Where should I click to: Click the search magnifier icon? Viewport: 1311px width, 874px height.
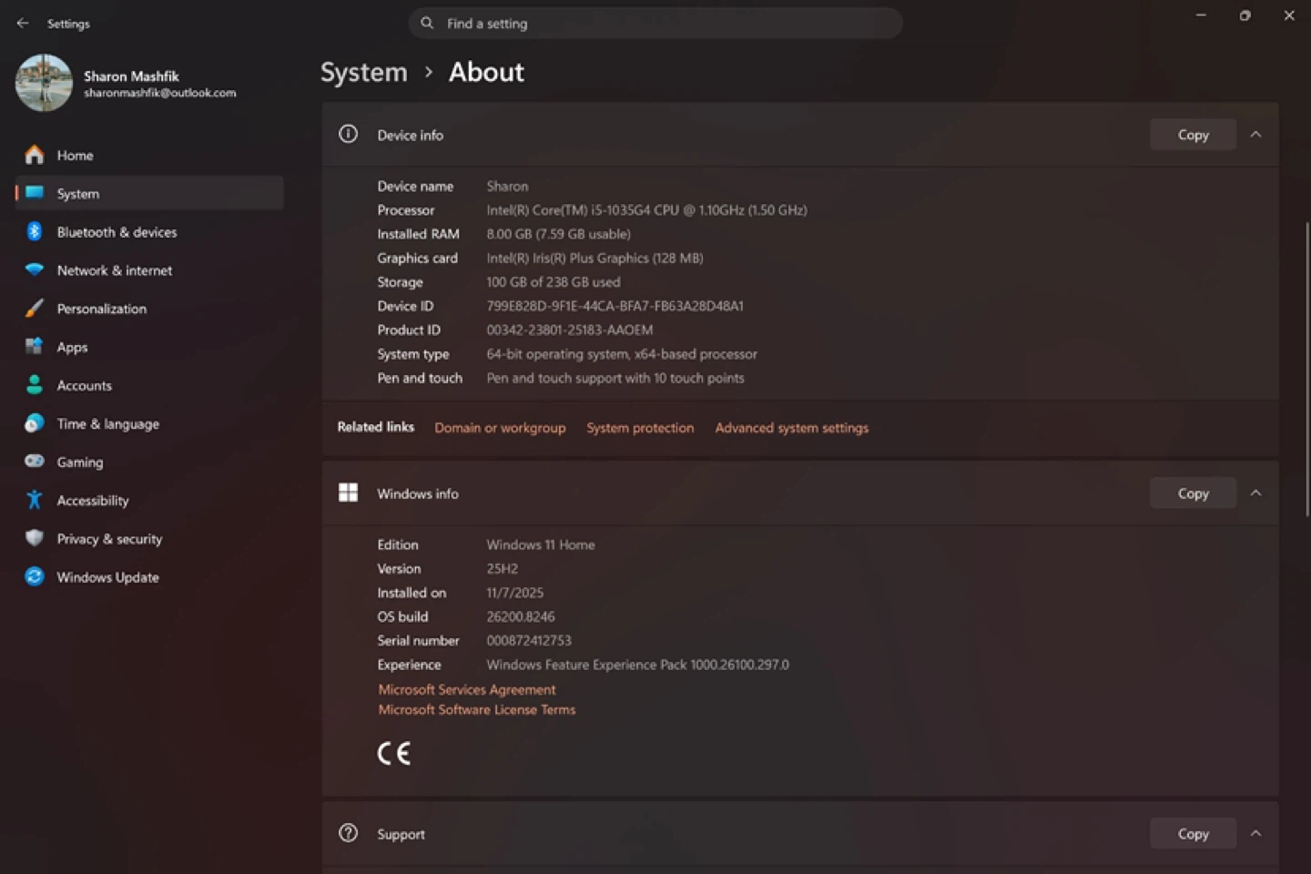click(427, 23)
